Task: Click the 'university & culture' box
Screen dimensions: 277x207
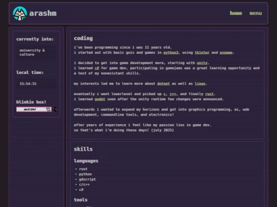Action: pos(36,53)
